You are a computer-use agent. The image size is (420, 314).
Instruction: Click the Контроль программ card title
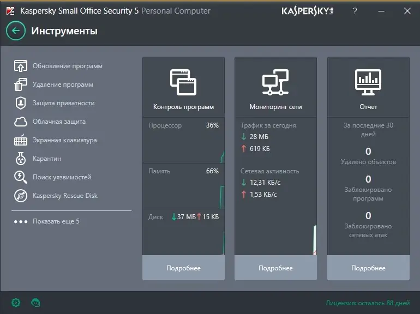[183, 107]
